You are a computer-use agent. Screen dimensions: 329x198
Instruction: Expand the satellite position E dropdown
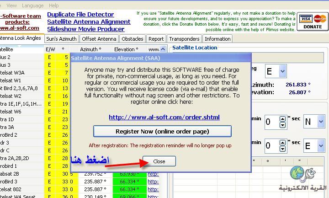pos(282,71)
